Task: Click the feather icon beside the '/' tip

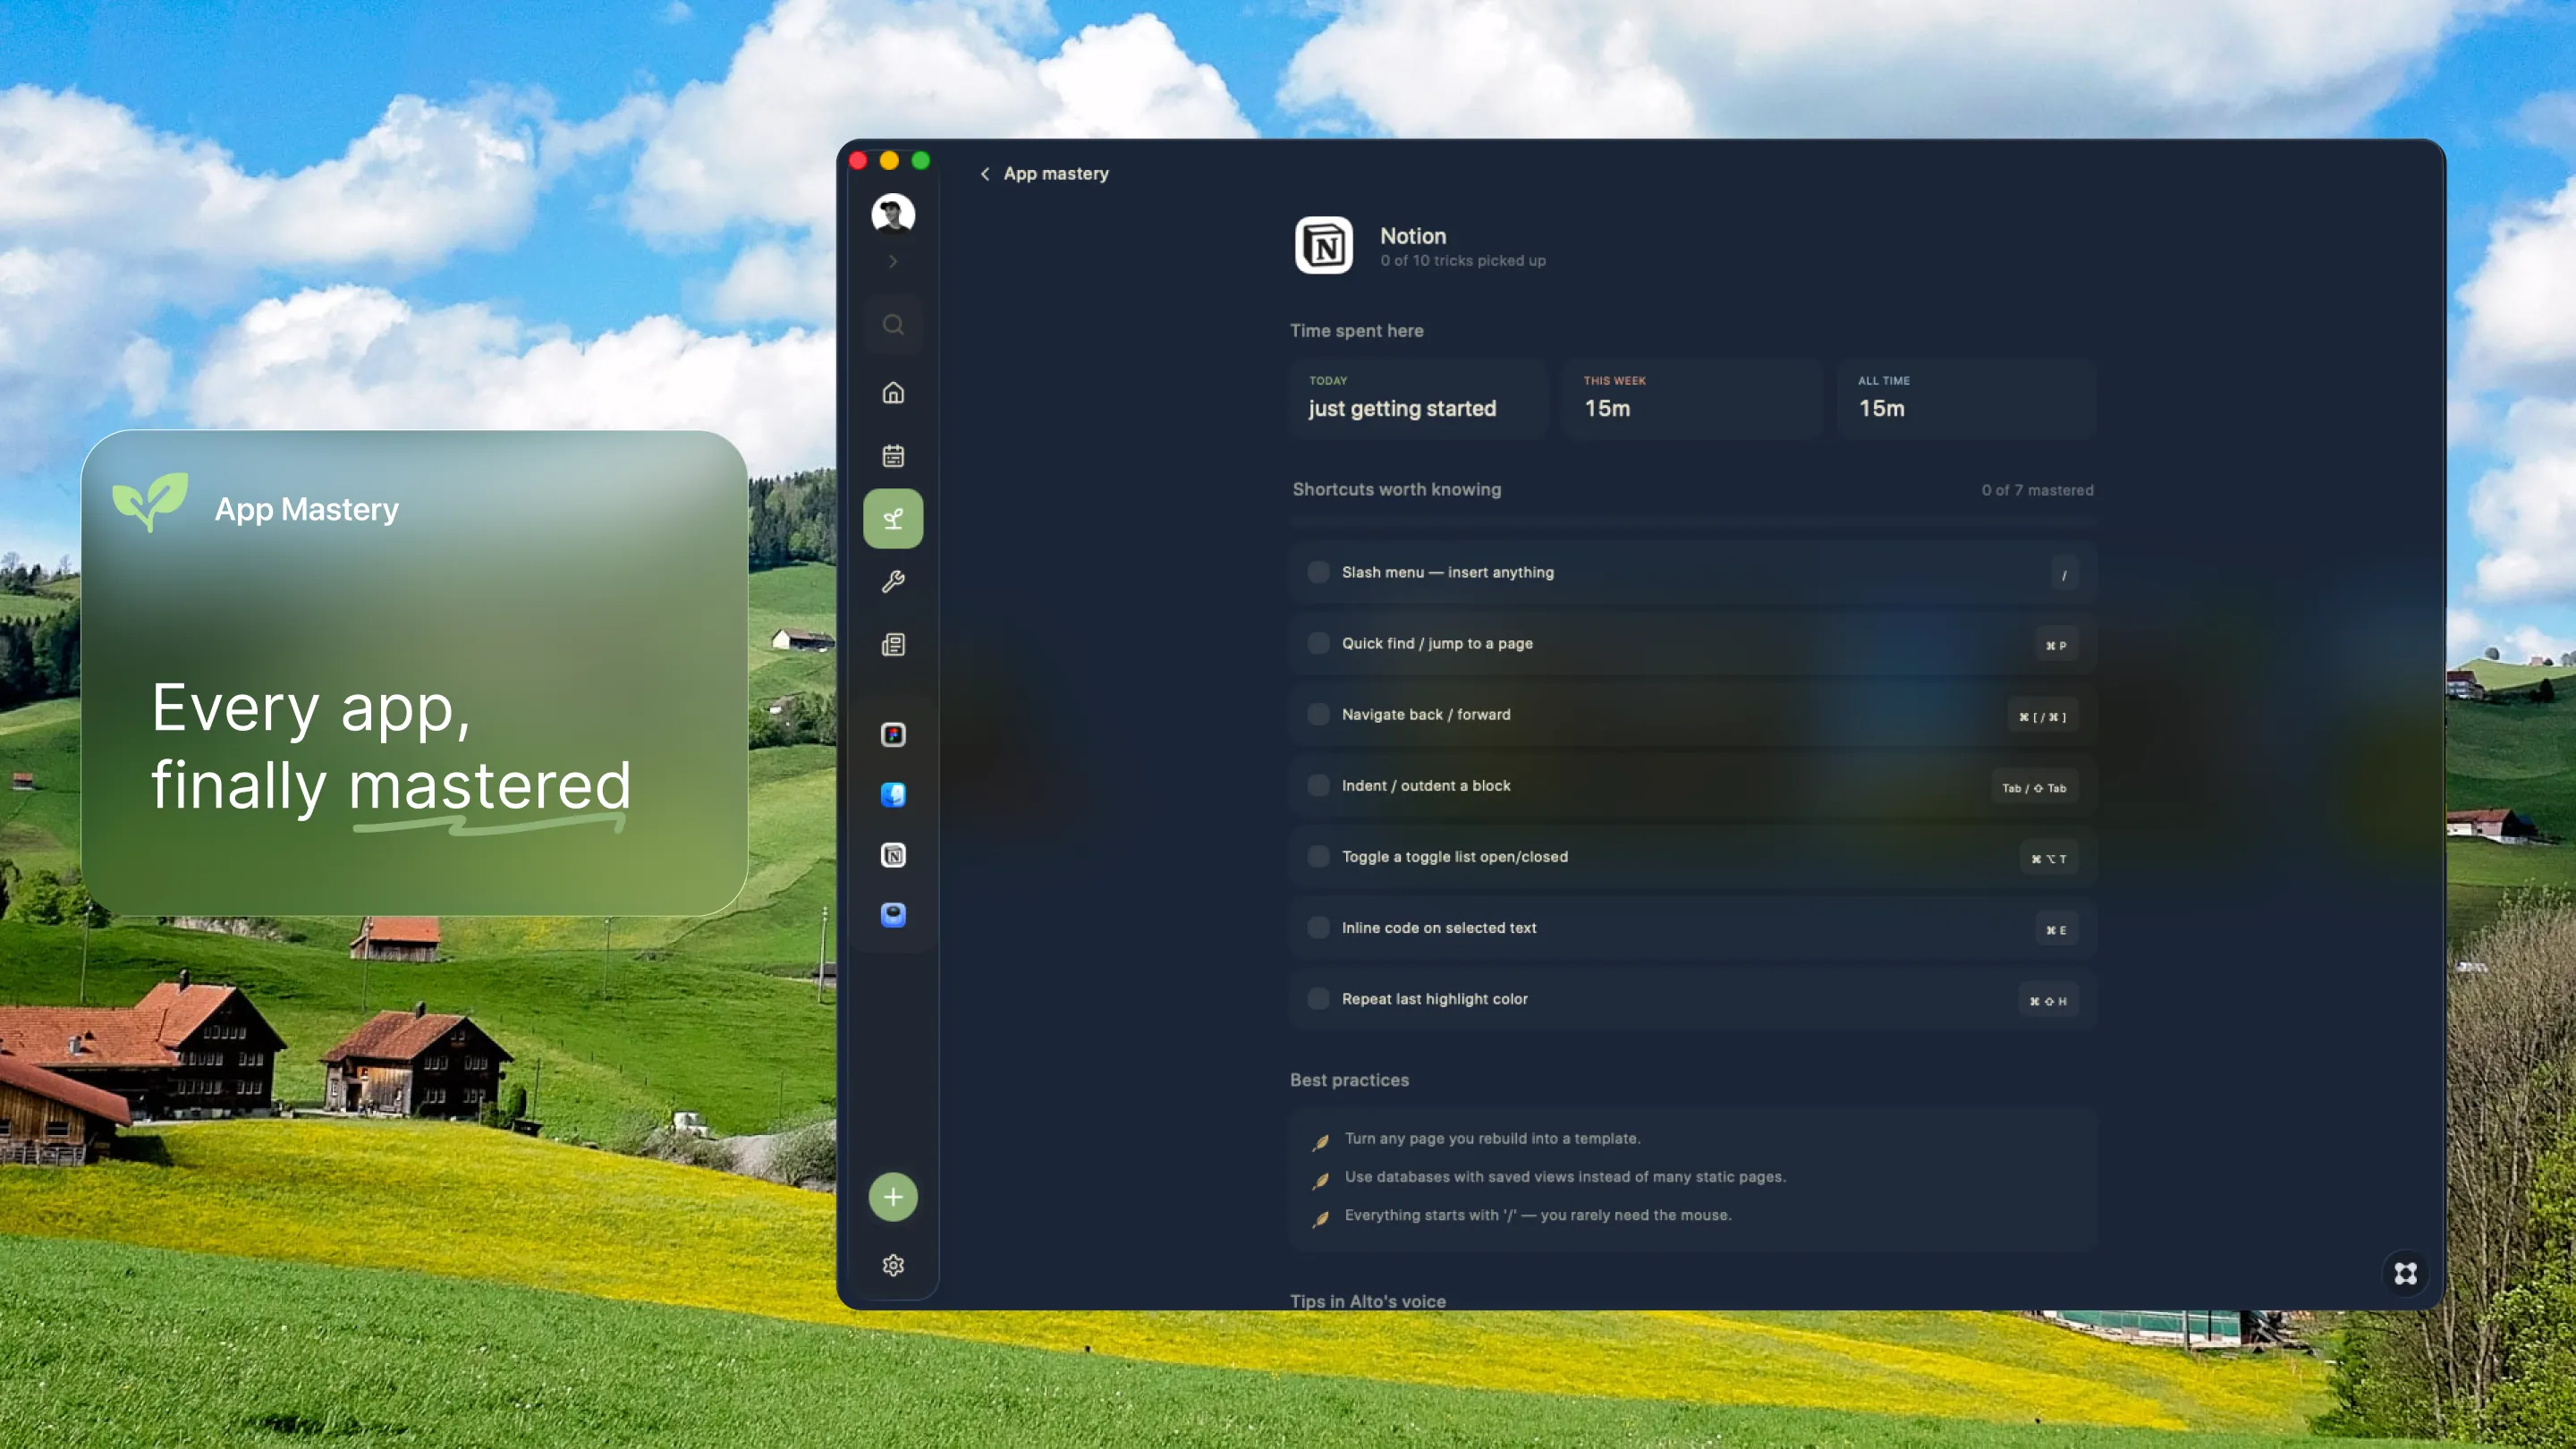Action: [1320, 1218]
